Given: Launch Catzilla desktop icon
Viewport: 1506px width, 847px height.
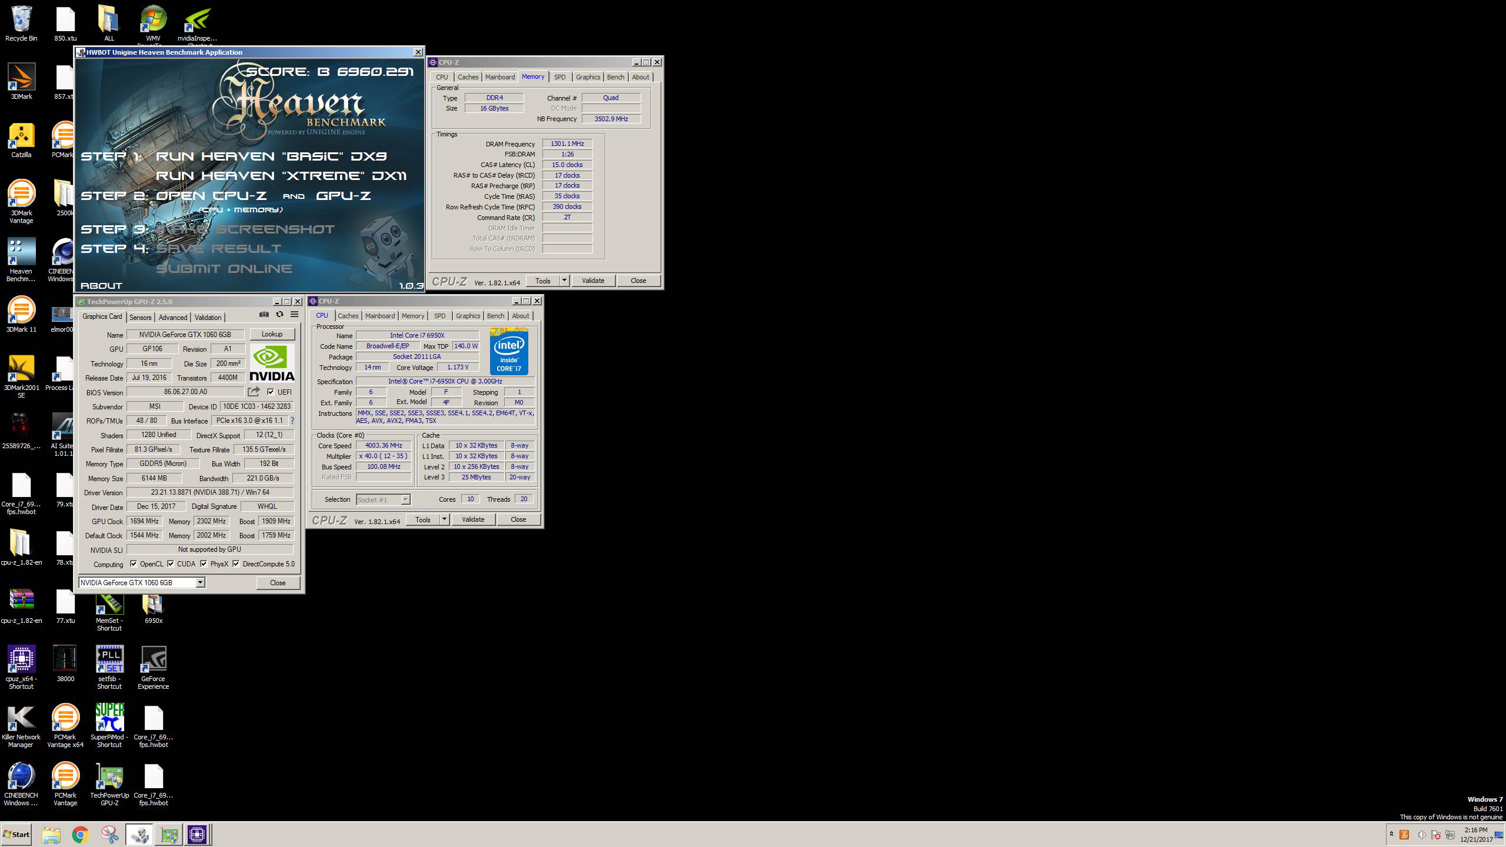Looking at the screenshot, I should (x=21, y=140).
